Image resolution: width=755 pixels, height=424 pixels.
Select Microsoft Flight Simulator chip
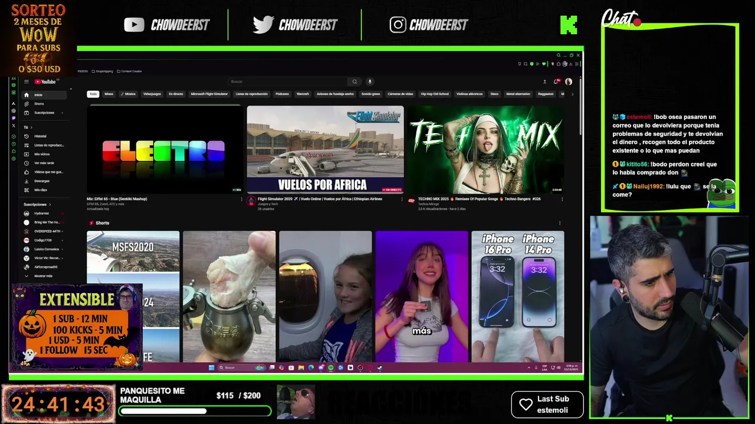pos(209,94)
